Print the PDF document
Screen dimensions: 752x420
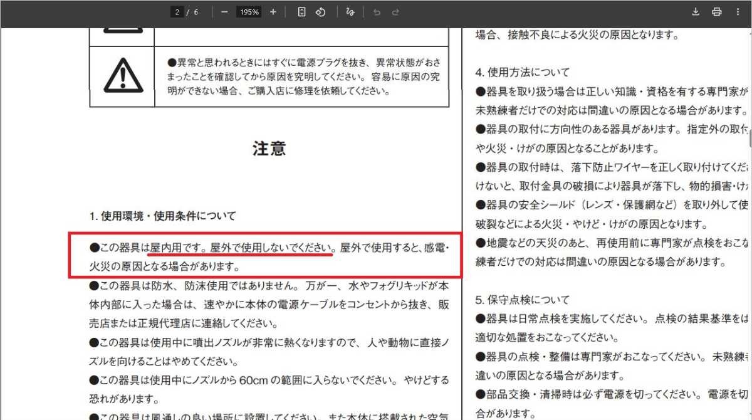pos(716,12)
